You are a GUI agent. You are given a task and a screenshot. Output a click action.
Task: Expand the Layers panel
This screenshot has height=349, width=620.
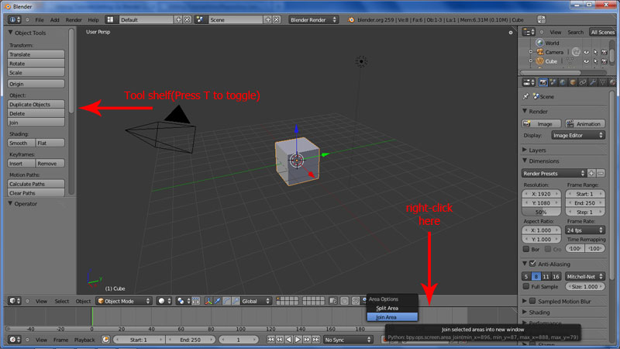539,149
